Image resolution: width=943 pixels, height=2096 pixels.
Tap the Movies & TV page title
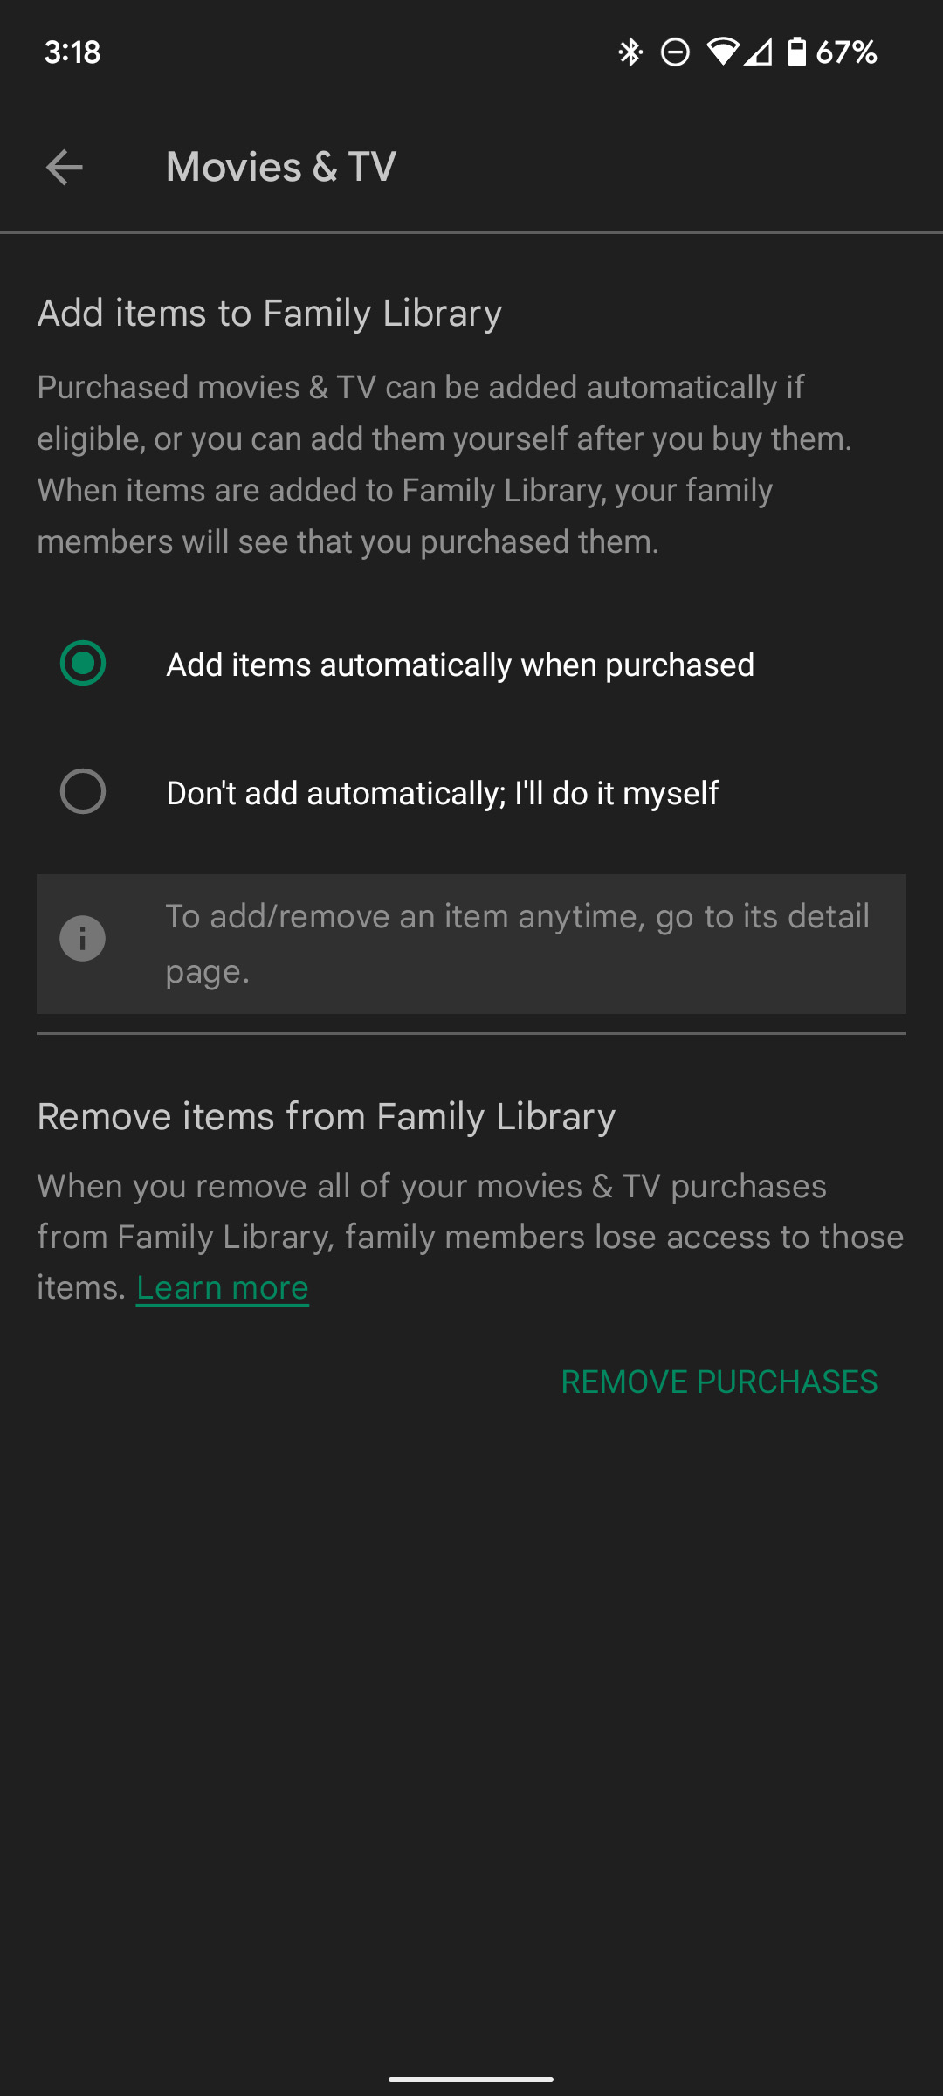pos(281,167)
